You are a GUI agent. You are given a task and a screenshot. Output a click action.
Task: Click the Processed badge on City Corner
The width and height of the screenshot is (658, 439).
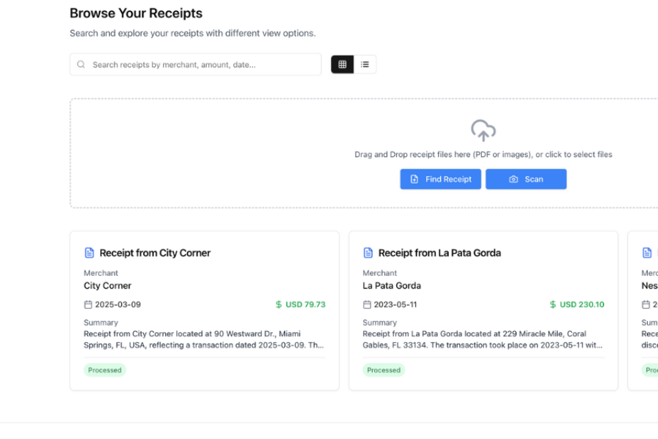click(105, 370)
